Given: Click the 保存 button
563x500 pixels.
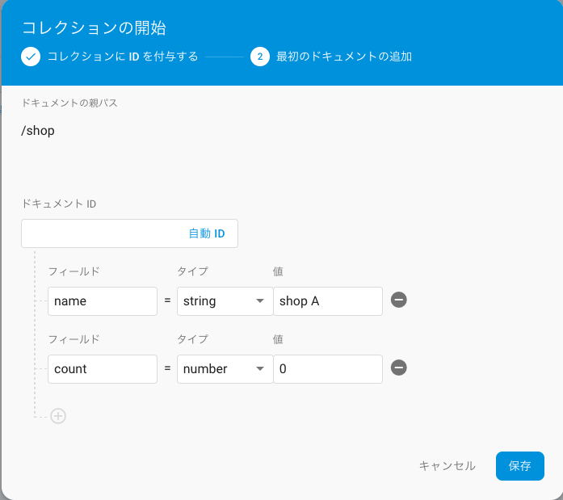Looking at the screenshot, I should pyautogui.click(x=520, y=466).
